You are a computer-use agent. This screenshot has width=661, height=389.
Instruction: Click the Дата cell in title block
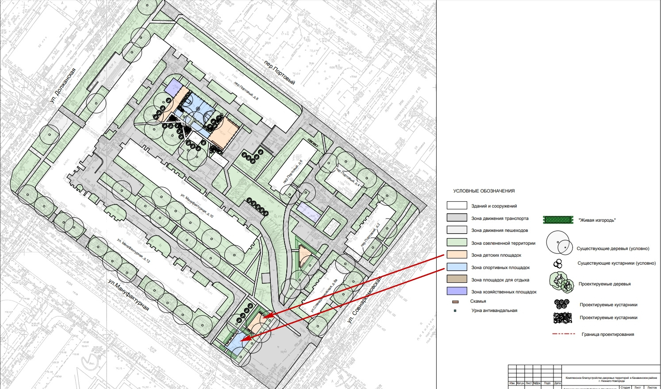pos(557,383)
